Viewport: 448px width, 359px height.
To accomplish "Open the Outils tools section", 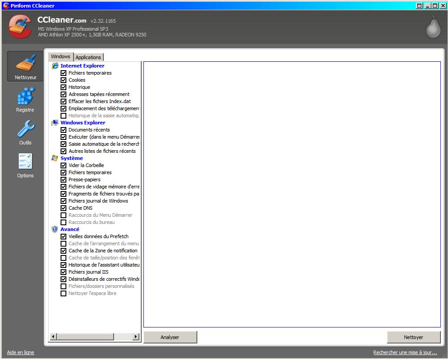I will [25, 132].
